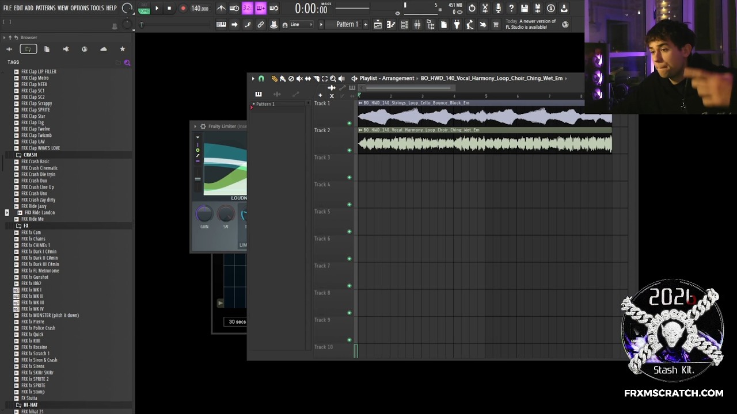Open the Playlist options menu arrow
737x414 pixels.
(253, 78)
